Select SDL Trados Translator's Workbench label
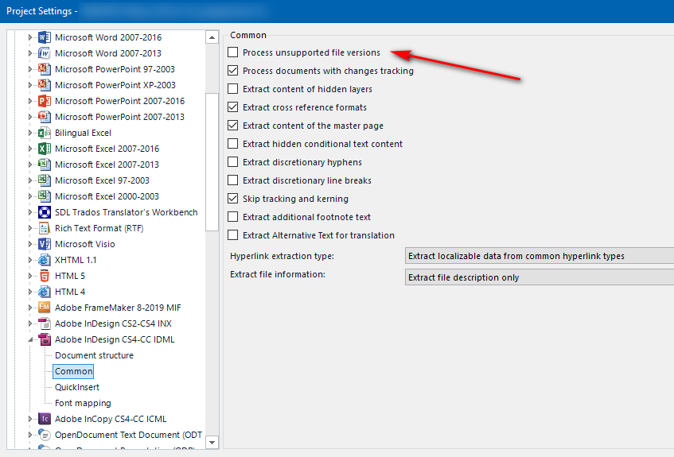Screen dimensions: 674x457 pos(126,212)
